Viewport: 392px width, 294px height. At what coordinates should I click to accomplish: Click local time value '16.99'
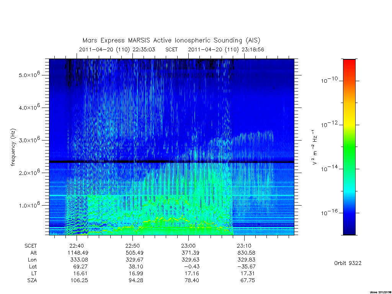(x=137, y=273)
